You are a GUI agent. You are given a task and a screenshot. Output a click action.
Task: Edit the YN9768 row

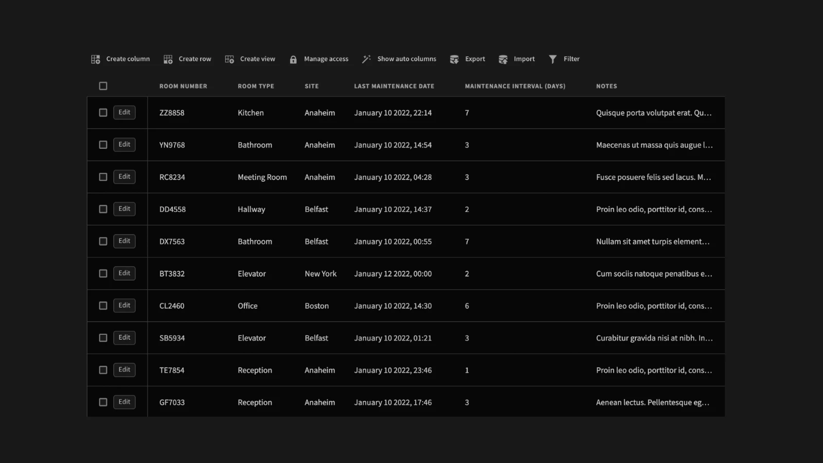(124, 145)
